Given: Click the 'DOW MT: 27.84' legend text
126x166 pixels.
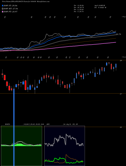Looking at the screenshot, I should pos(11,9).
